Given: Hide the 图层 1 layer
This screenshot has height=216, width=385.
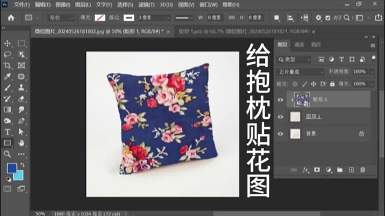Looking at the screenshot, I should point(280,117).
